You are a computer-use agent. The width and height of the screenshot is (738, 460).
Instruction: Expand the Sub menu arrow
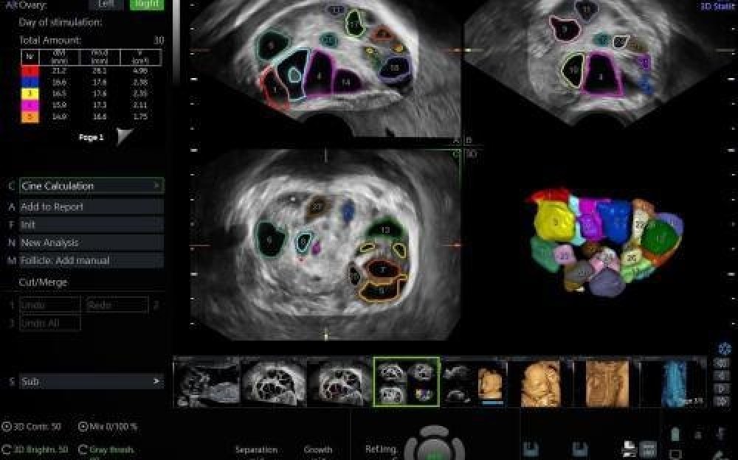point(156,382)
